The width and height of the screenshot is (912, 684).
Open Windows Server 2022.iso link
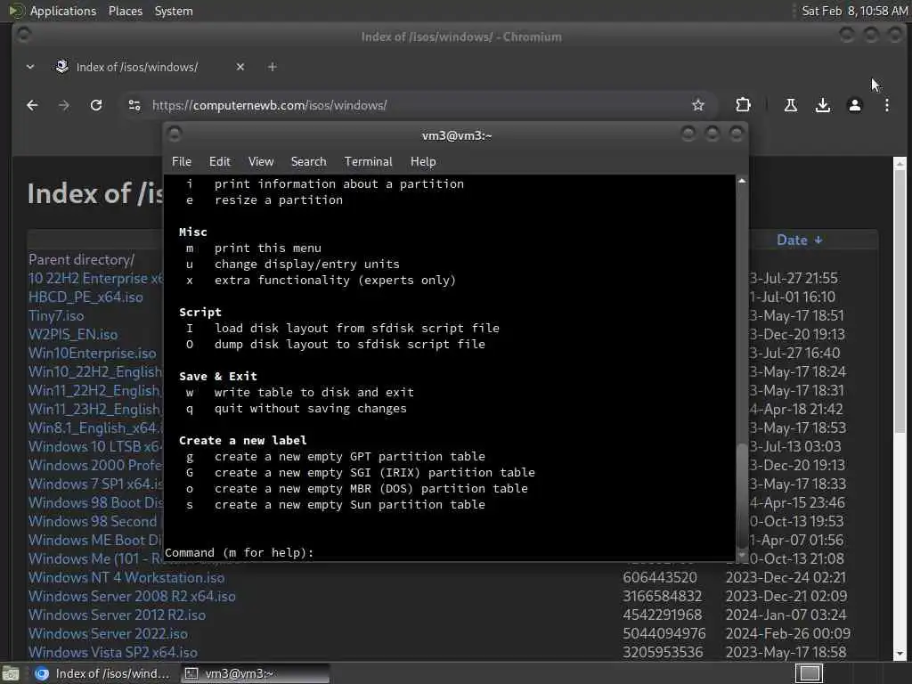(108, 633)
